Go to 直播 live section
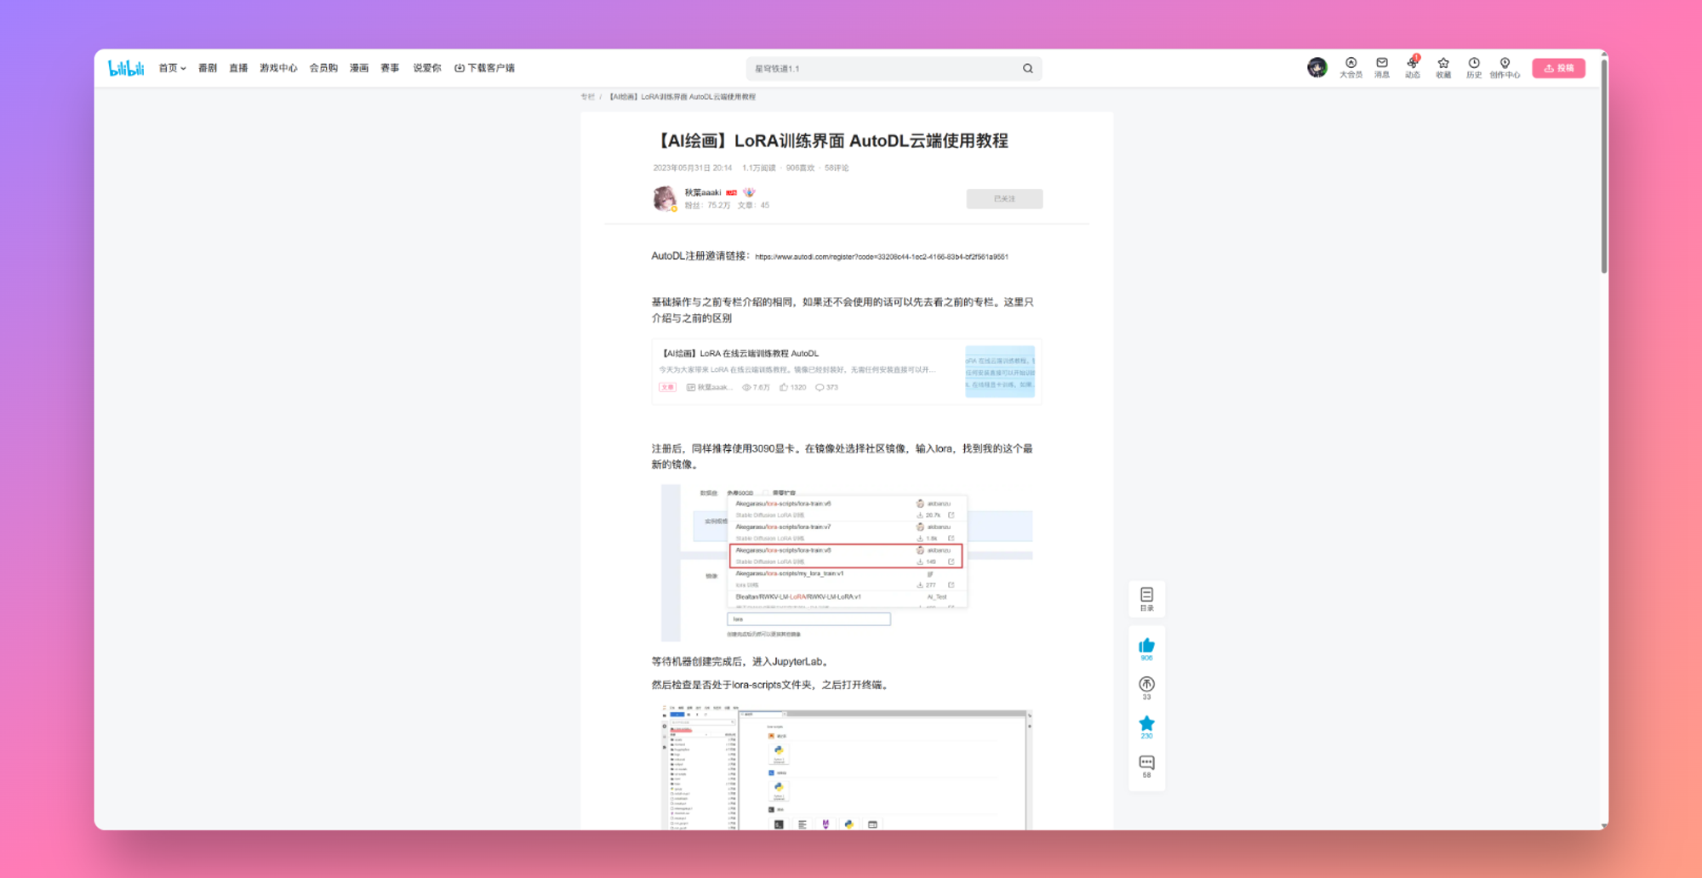 (x=238, y=68)
